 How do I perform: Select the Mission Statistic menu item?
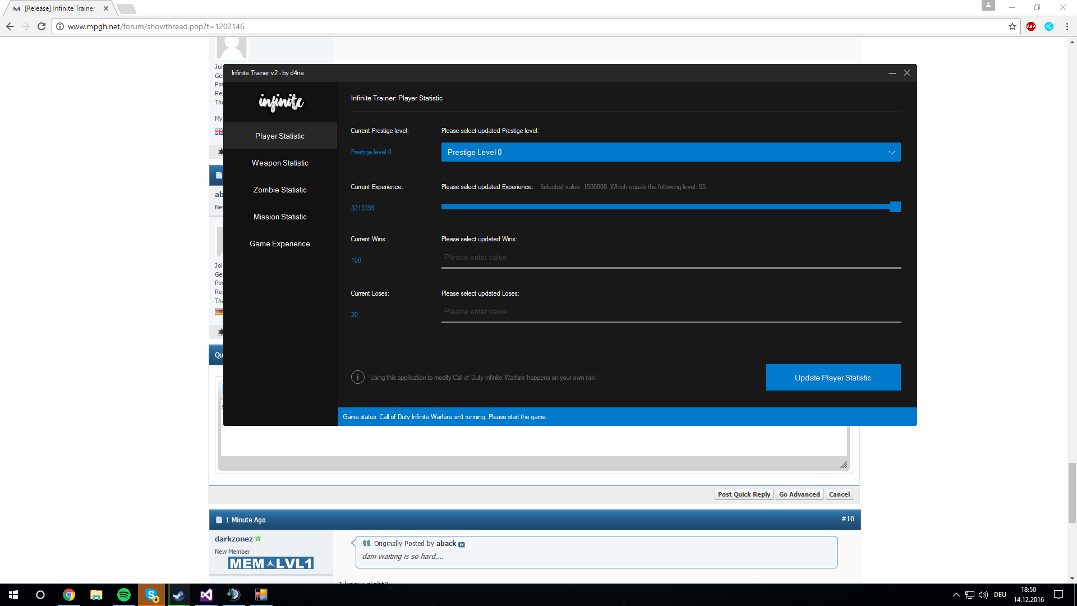pyautogui.click(x=280, y=217)
